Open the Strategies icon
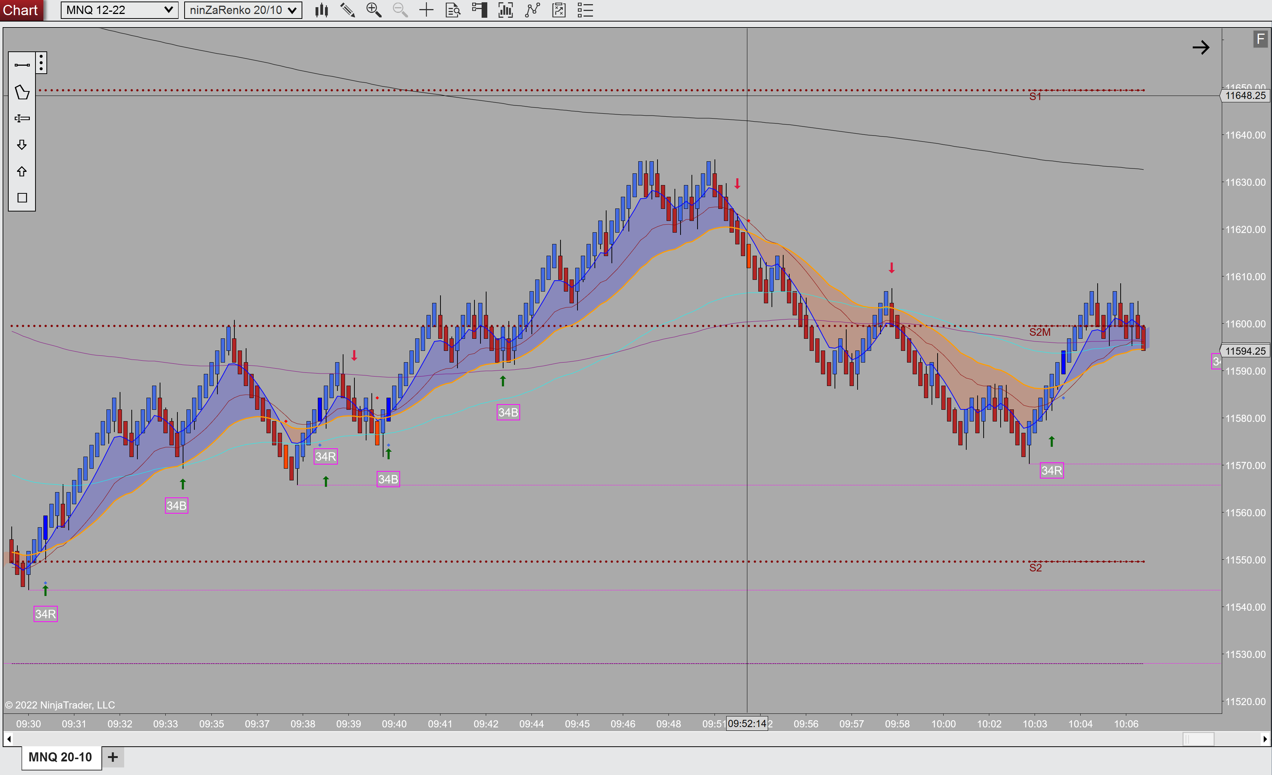The height and width of the screenshot is (775, 1272). [559, 10]
